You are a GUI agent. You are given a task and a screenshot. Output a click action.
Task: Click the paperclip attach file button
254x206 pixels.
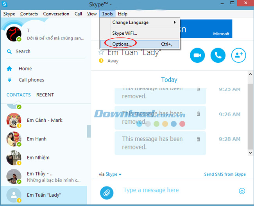coord(107,193)
